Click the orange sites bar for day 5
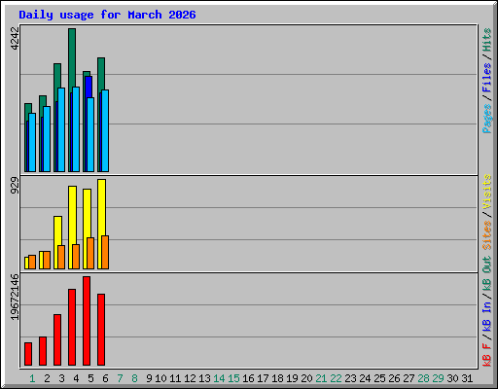Screen dimensions: 498x389 [90, 253]
